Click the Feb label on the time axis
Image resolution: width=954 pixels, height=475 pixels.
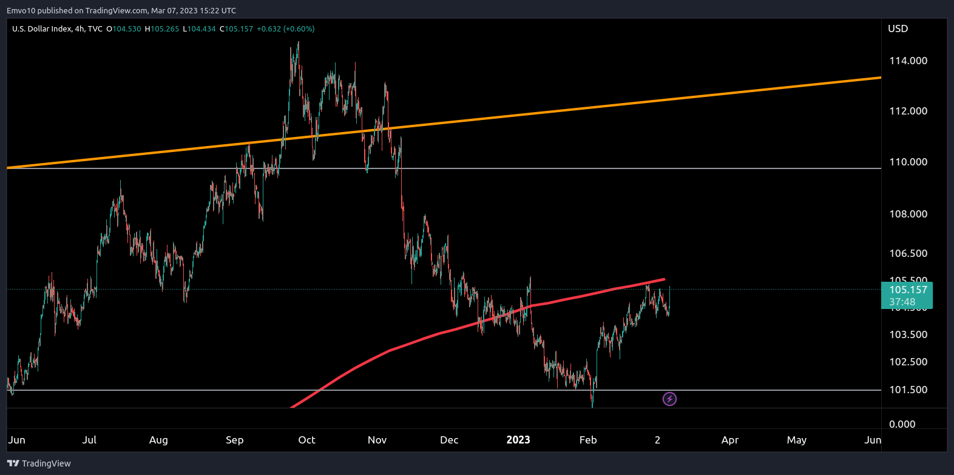point(588,440)
